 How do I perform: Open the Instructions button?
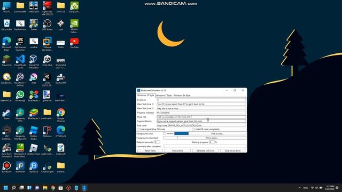[x=177, y=150]
